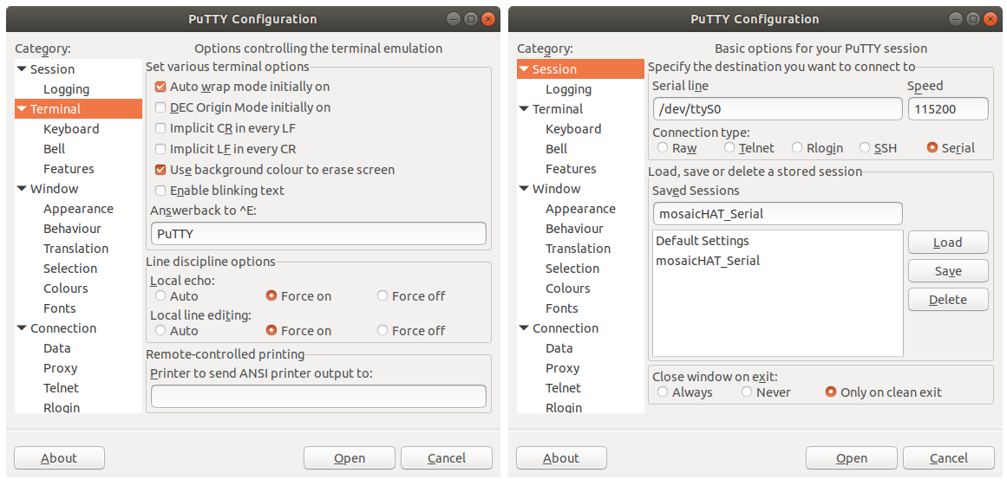Set Close window on exit to Never
The image size is (1007, 486).
coord(746,392)
